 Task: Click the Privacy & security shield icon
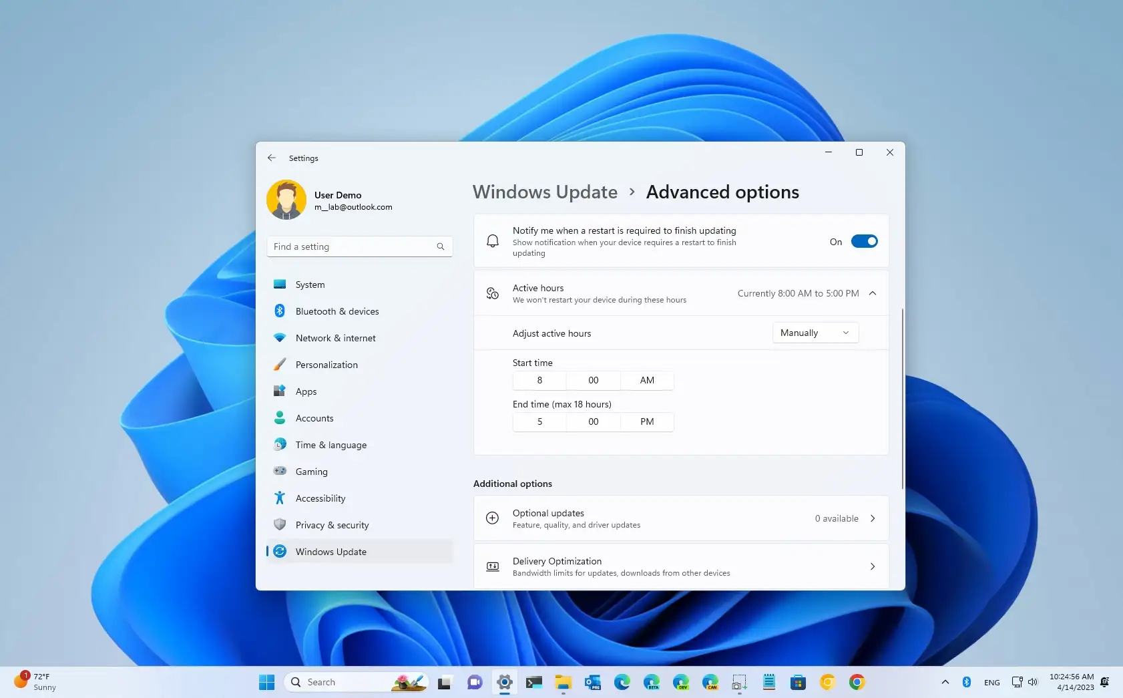[x=280, y=525]
